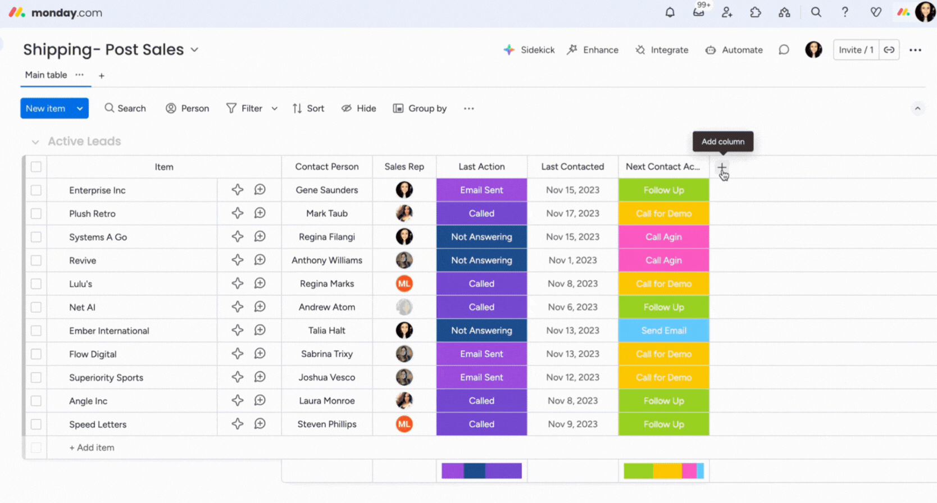Open the board discussion speech bubble icon

click(784, 50)
